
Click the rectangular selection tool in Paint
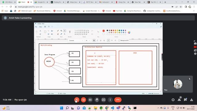(45, 32)
